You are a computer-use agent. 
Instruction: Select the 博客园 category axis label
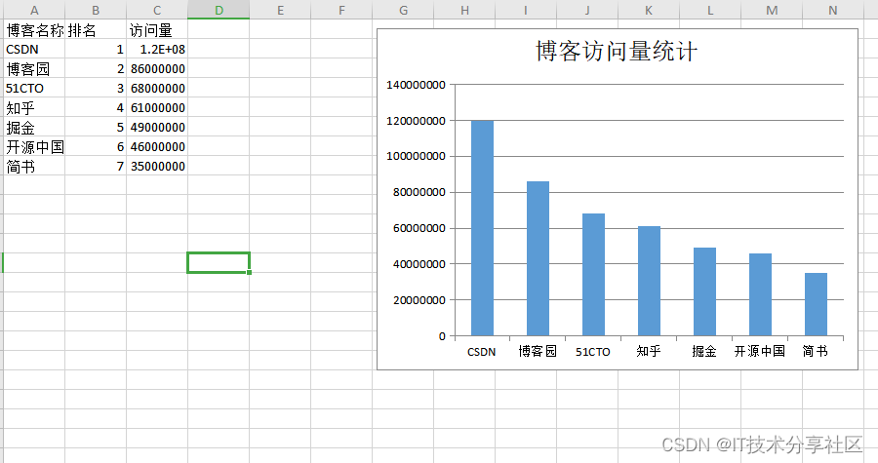538,351
